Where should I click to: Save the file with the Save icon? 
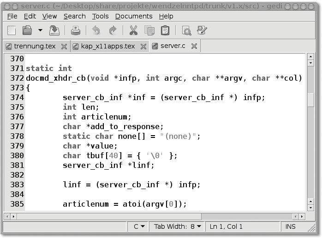click(54, 31)
